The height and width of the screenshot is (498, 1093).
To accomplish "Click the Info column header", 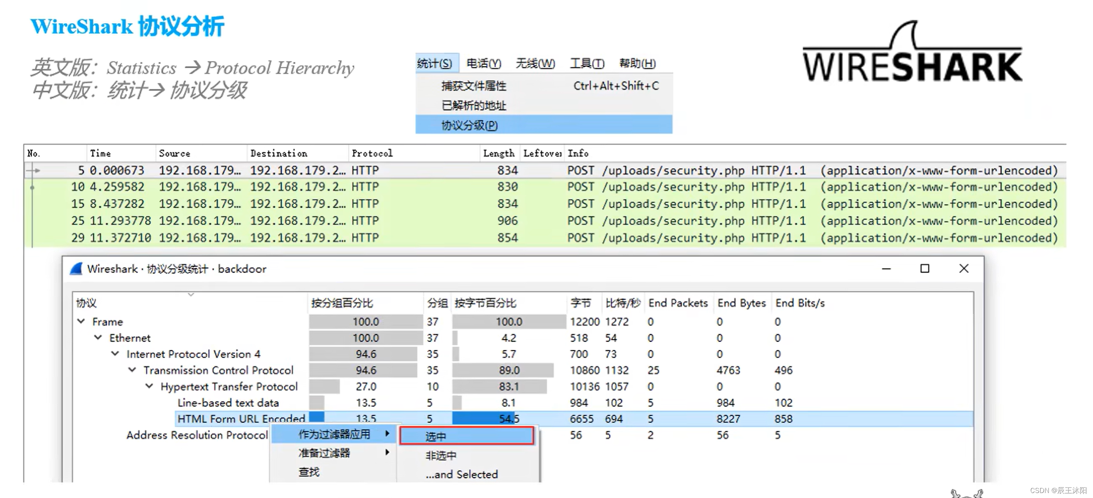I will point(815,153).
